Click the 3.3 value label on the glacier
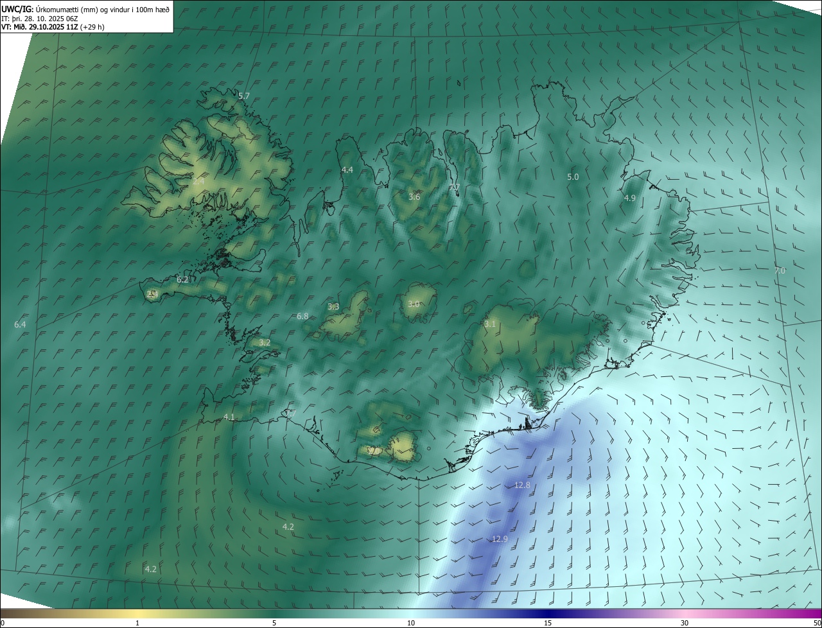 coord(333,307)
